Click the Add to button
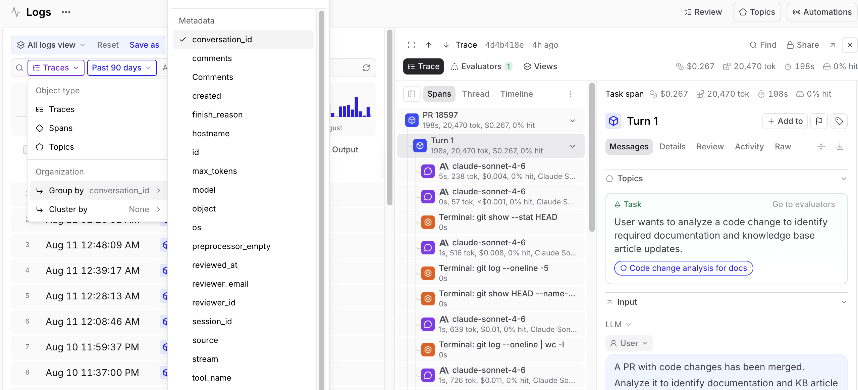Image resolution: width=858 pixels, height=390 pixels. pyautogui.click(x=785, y=121)
